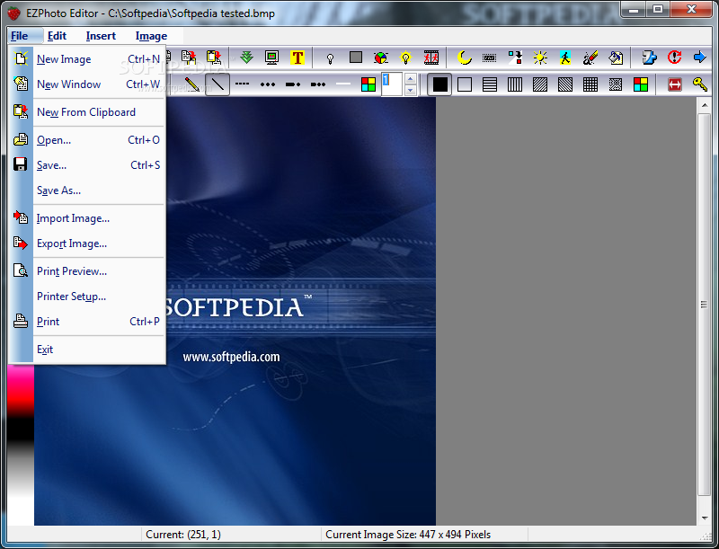Select the backward diagonal hatch fill
The height and width of the screenshot is (549, 719).
(565, 84)
